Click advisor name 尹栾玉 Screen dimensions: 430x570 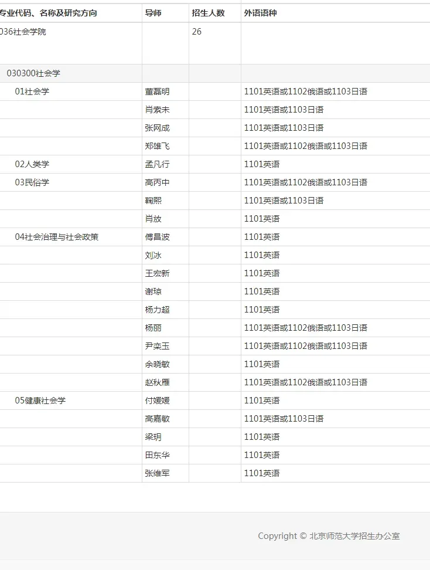click(x=157, y=346)
